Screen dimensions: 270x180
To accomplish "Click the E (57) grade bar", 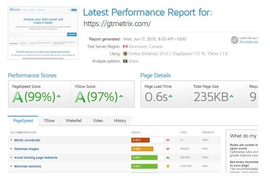I will point(140,140).
